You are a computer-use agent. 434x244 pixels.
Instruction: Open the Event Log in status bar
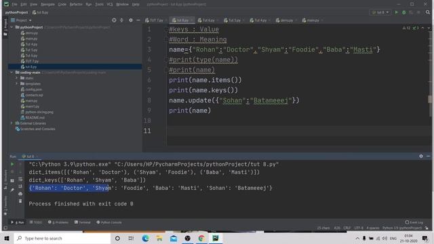pyautogui.click(x=414, y=222)
